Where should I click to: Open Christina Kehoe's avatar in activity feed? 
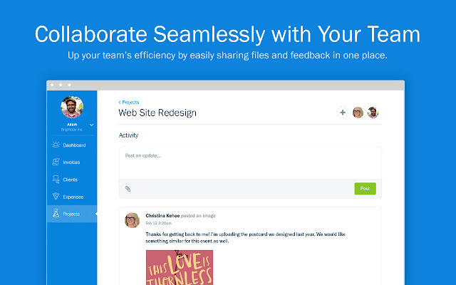[x=132, y=220]
